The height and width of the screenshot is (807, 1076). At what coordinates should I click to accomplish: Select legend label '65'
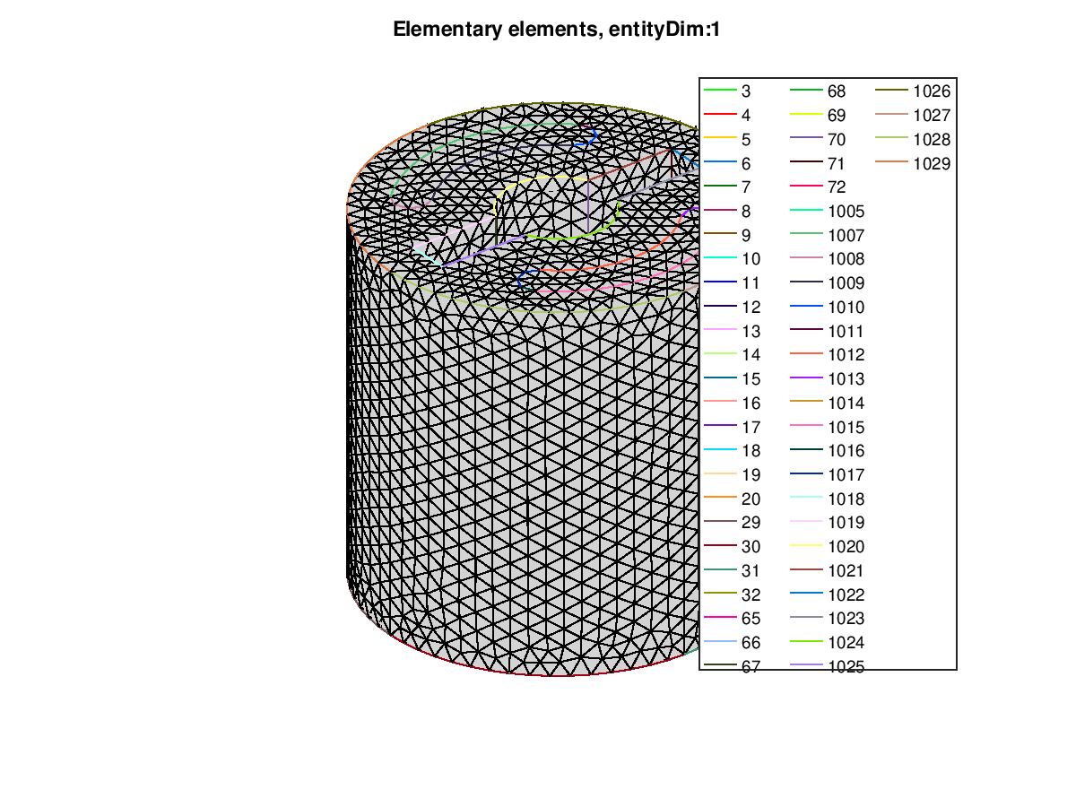tap(751, 619)
